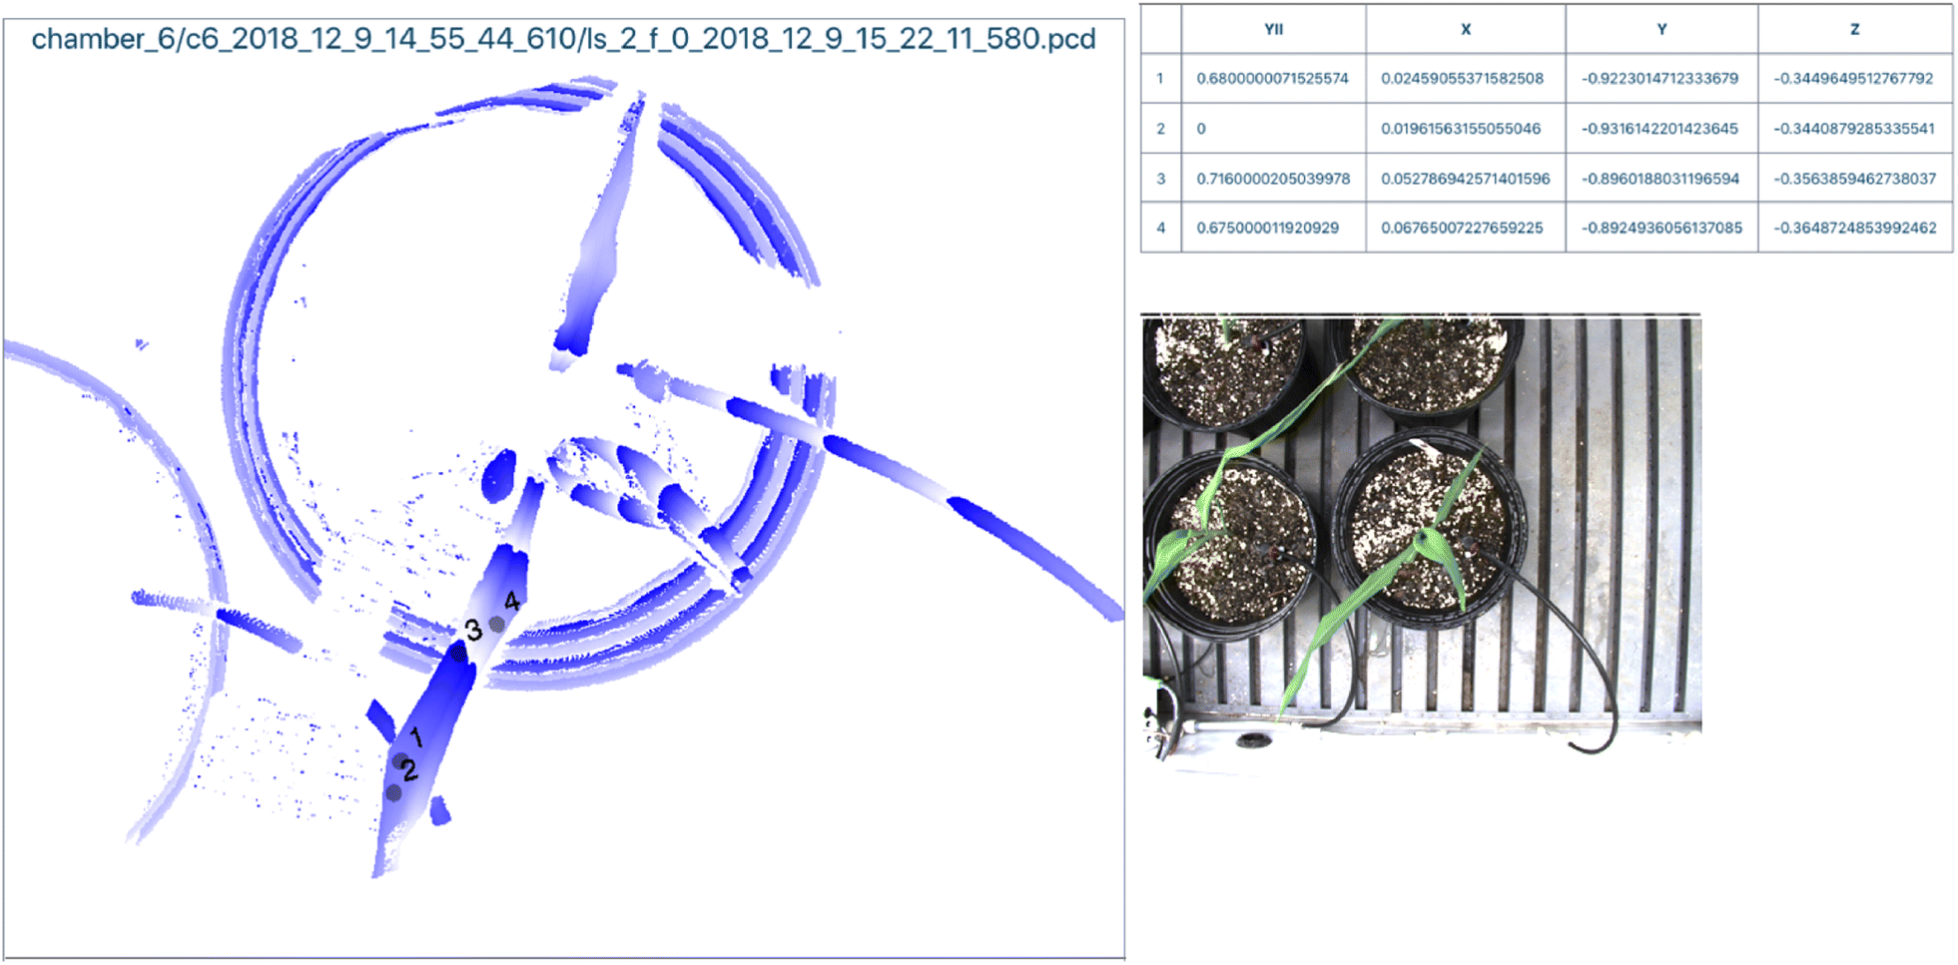The width and height of the screenshot is (1958, 965).
Task: Select row number 1 cell
Action: 1160,78
